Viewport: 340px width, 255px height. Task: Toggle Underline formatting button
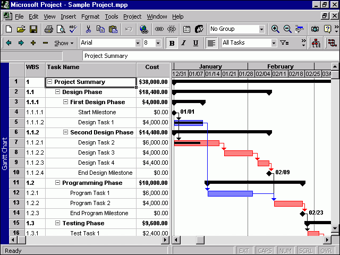195,43
